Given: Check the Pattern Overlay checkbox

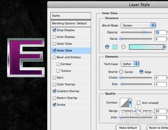Looking at the screenshot, I should [54, 98].
